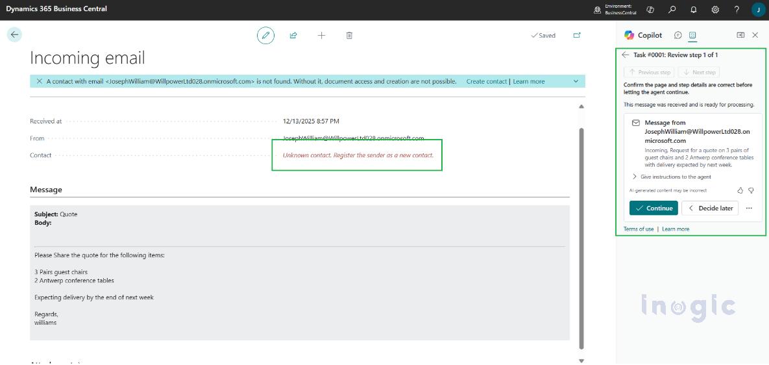
Task: Click the email page vertical scrollbar
Action: [x=581, y=234]
